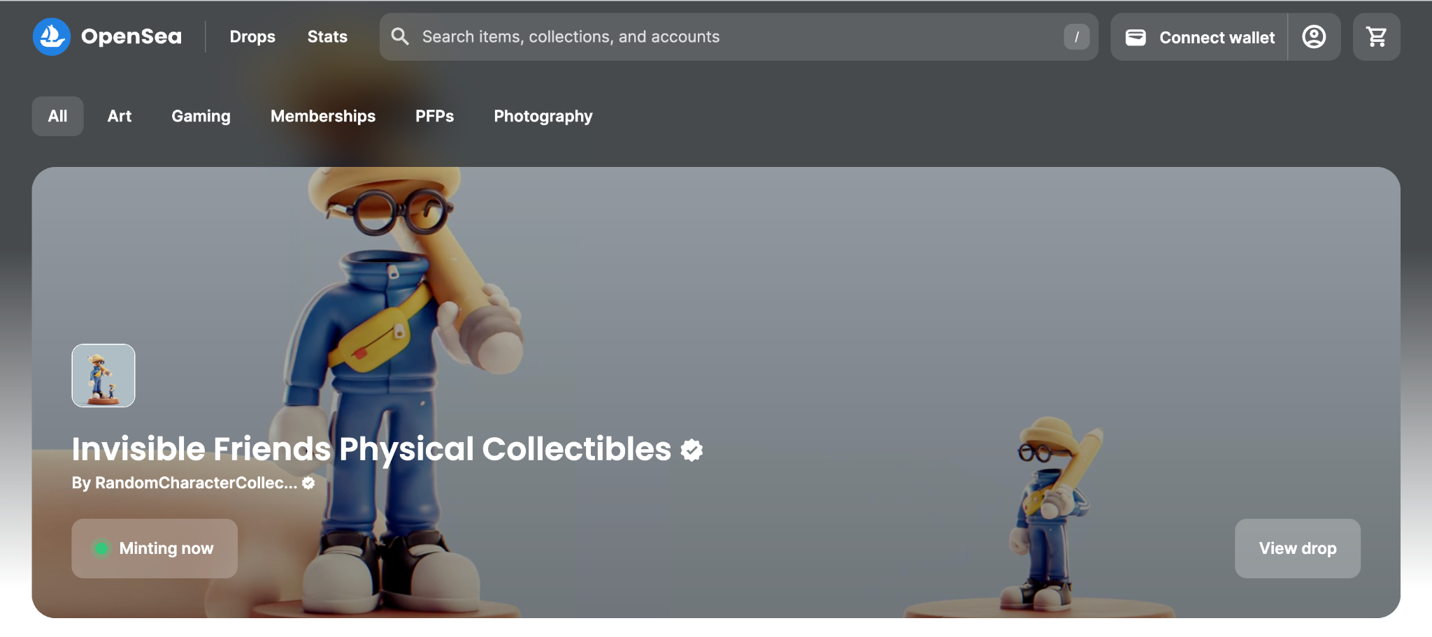Click the OpenSea wordmark text

131,36
